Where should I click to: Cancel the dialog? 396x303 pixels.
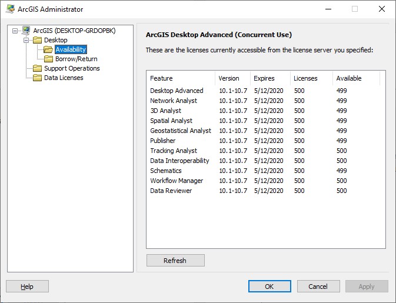point(318,287)
